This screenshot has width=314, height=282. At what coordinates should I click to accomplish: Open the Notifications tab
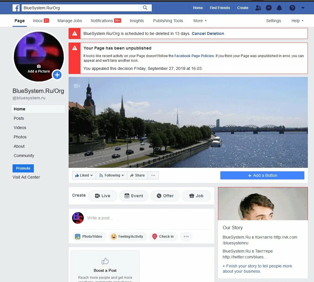[106, 21]
